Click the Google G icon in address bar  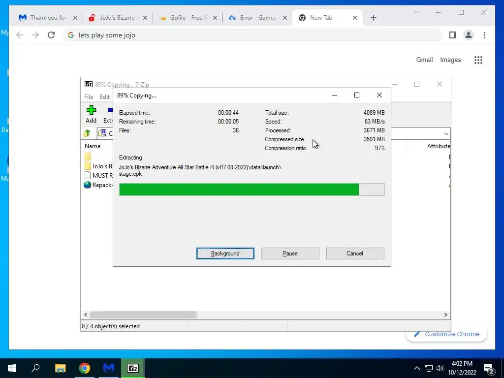71,35
